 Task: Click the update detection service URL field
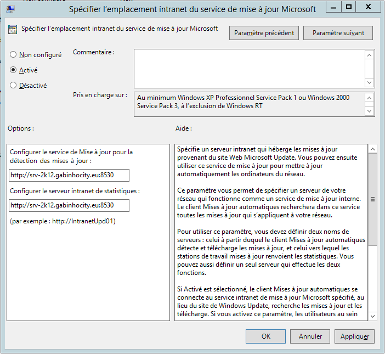pyautogui.click(x=69, y=175)
